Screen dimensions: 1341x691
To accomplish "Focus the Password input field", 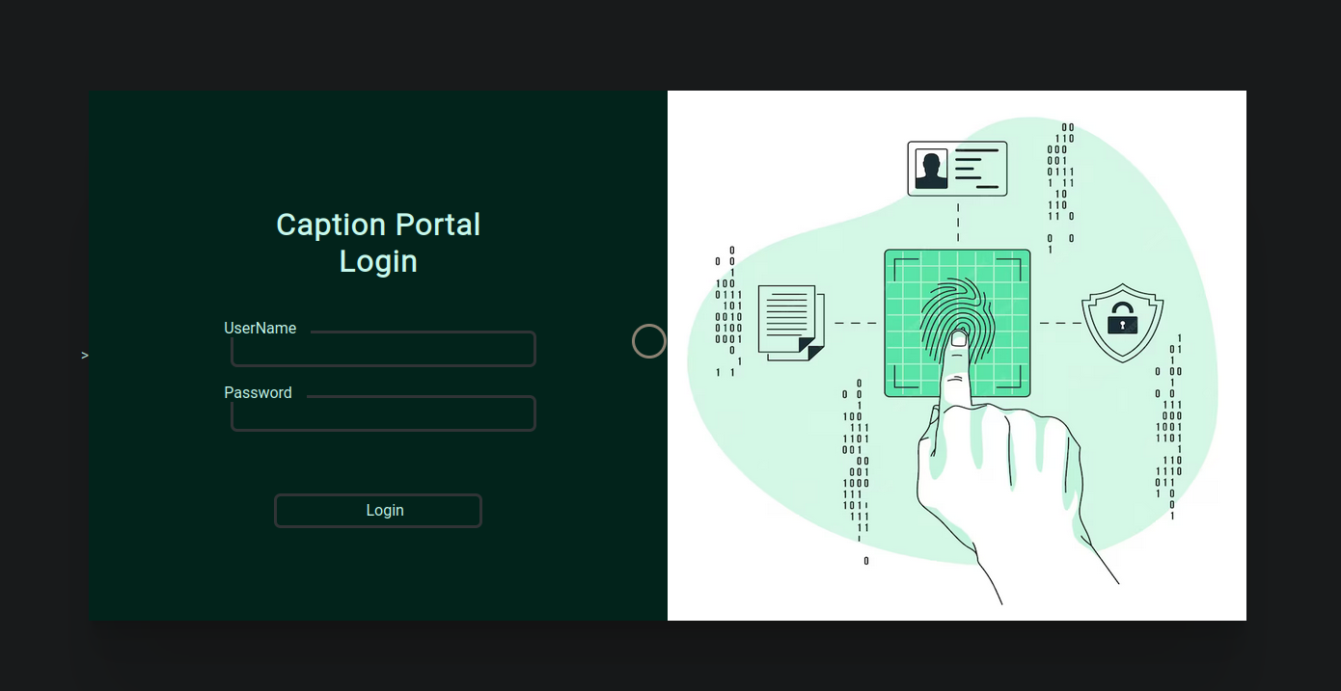I will (383, 413).
